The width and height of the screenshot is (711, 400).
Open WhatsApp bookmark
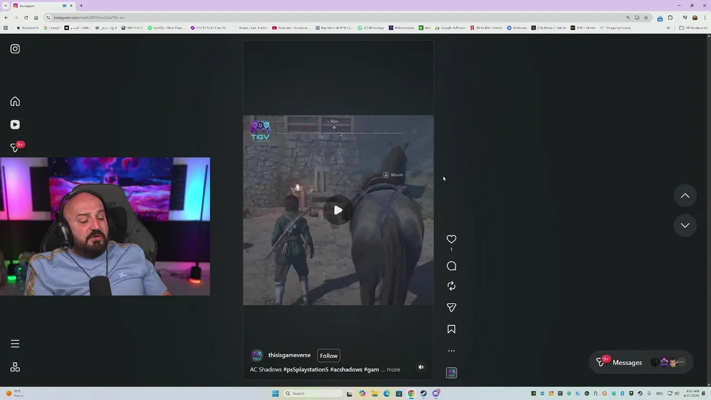tap(370, 28)
